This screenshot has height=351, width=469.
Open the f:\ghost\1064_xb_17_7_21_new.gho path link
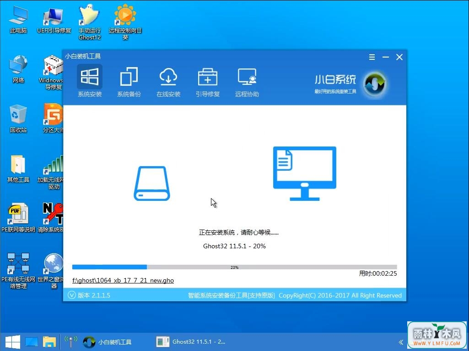point(123,280)
